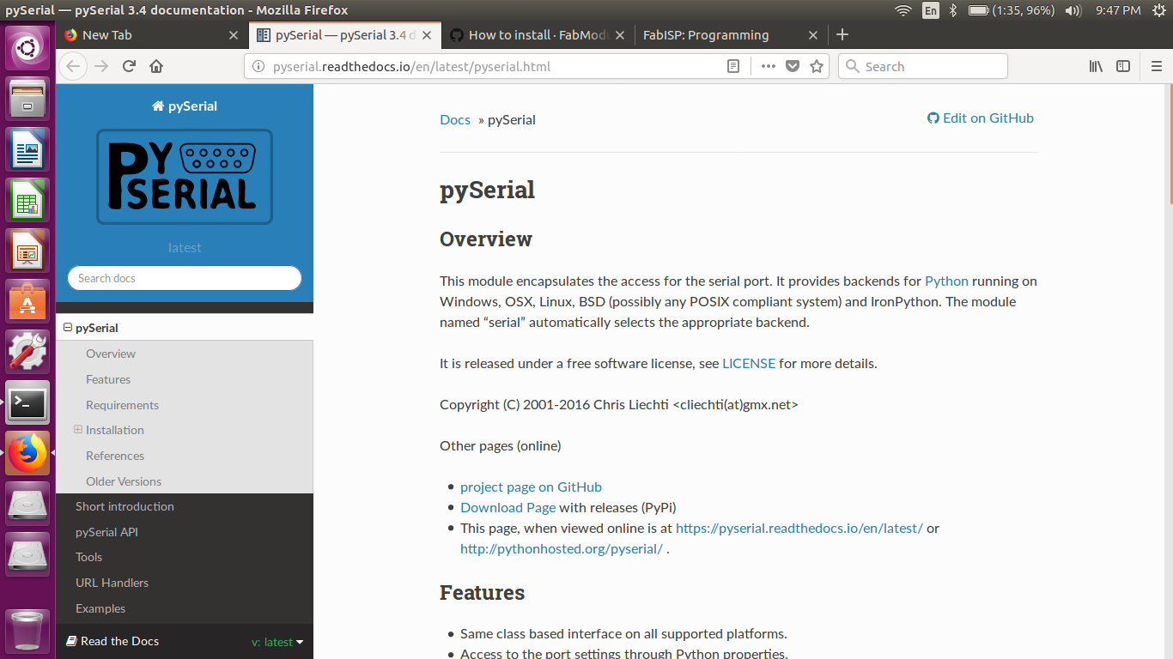Viewport: 1173px width, 659px height.
Task: Launch LibreOffice Calc from the launcher
Action: (27, 201)
